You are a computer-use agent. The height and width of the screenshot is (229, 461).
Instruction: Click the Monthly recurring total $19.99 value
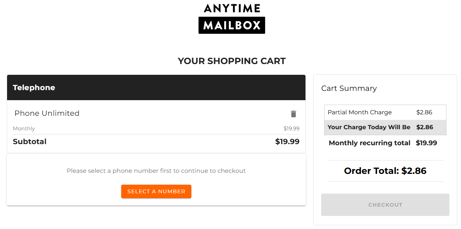coord(426,143)
